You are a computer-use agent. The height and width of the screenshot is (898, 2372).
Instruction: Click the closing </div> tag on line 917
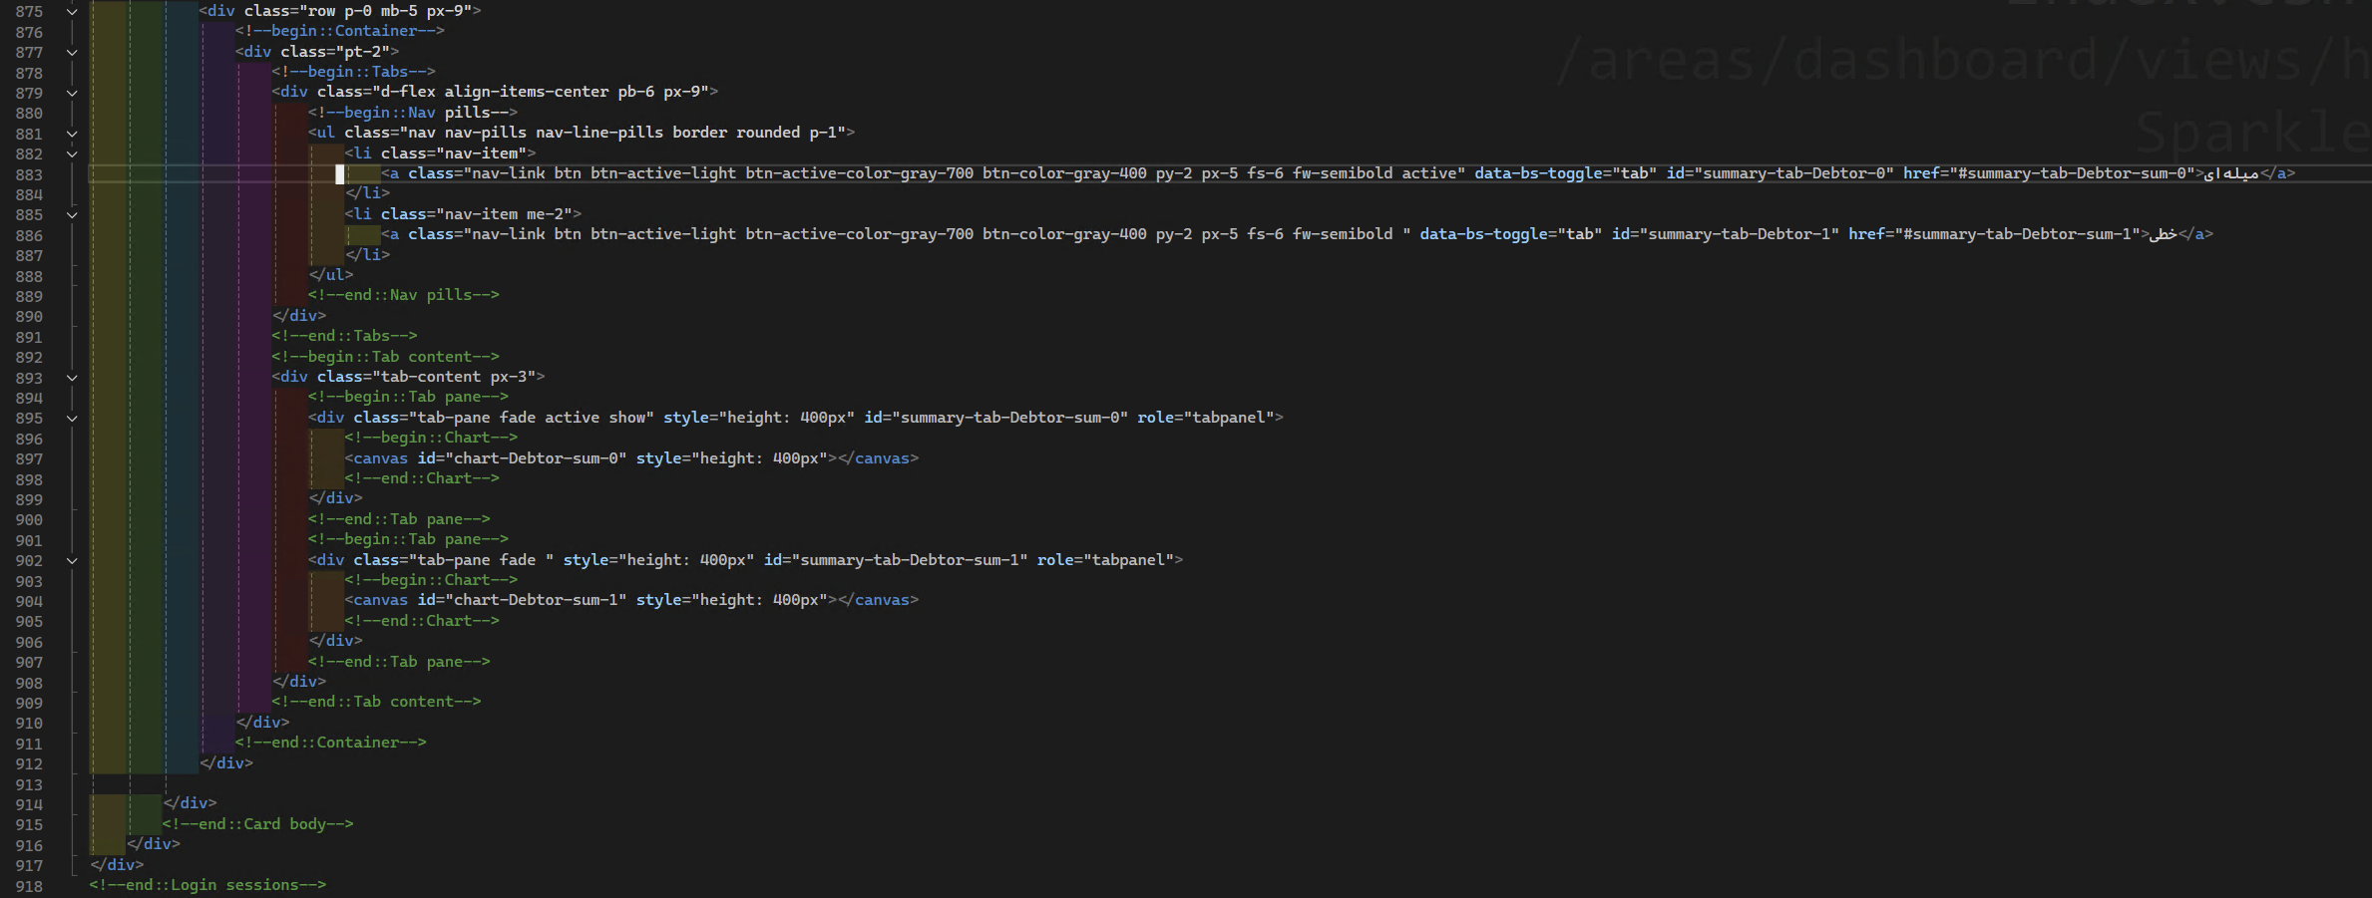coord(117,865)
